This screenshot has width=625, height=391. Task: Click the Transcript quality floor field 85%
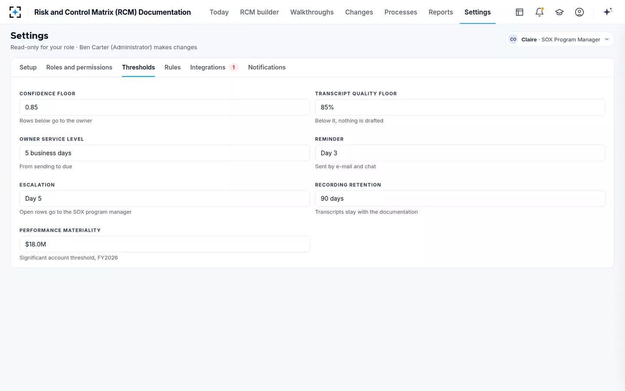(460, 107)
